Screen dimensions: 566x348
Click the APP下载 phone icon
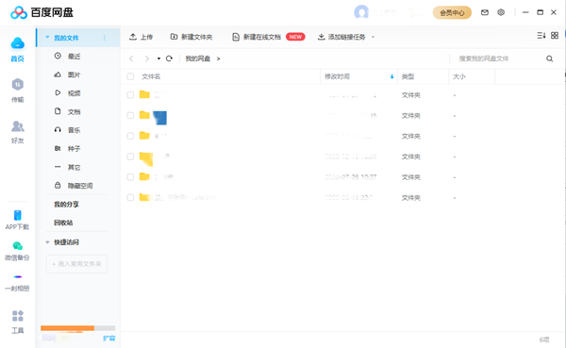coord(17,215)
